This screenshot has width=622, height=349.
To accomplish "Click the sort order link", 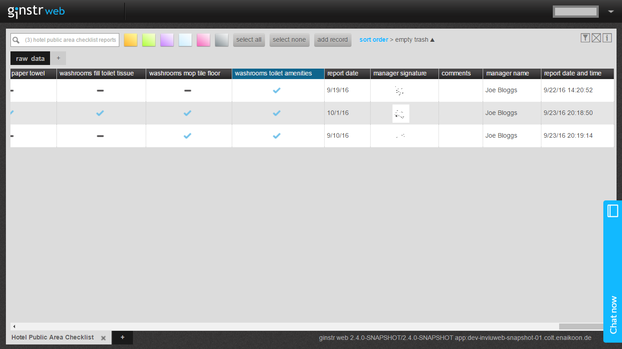I will (373, 40).
